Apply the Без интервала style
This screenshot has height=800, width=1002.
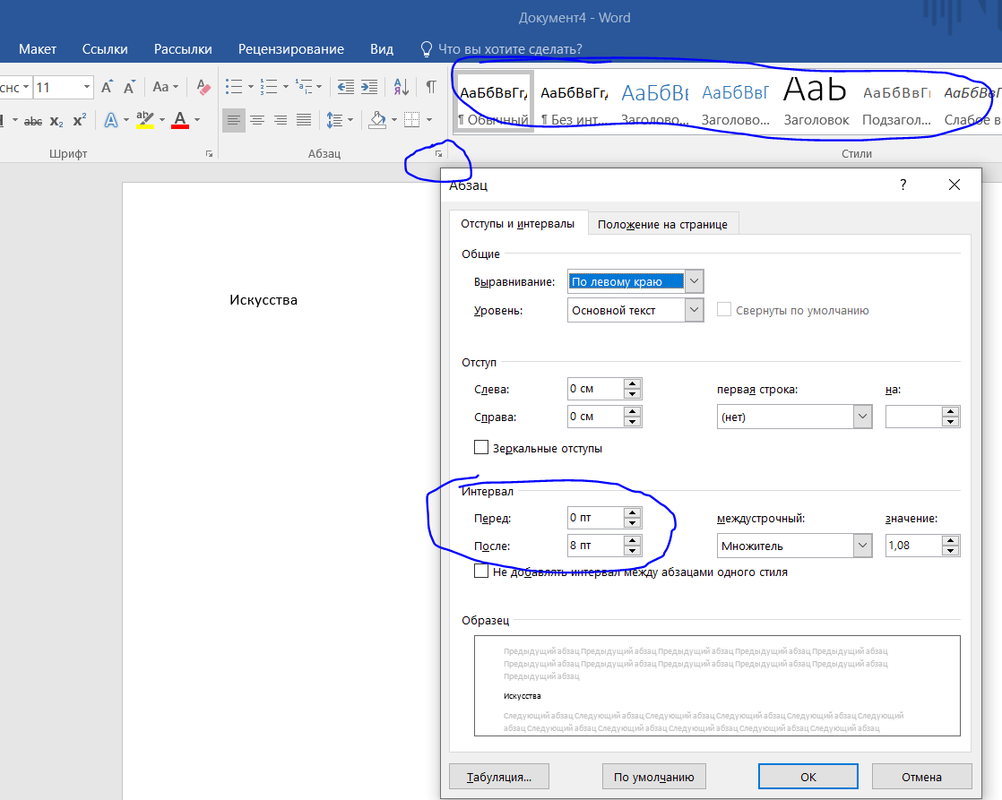click(x=574, y=103)
